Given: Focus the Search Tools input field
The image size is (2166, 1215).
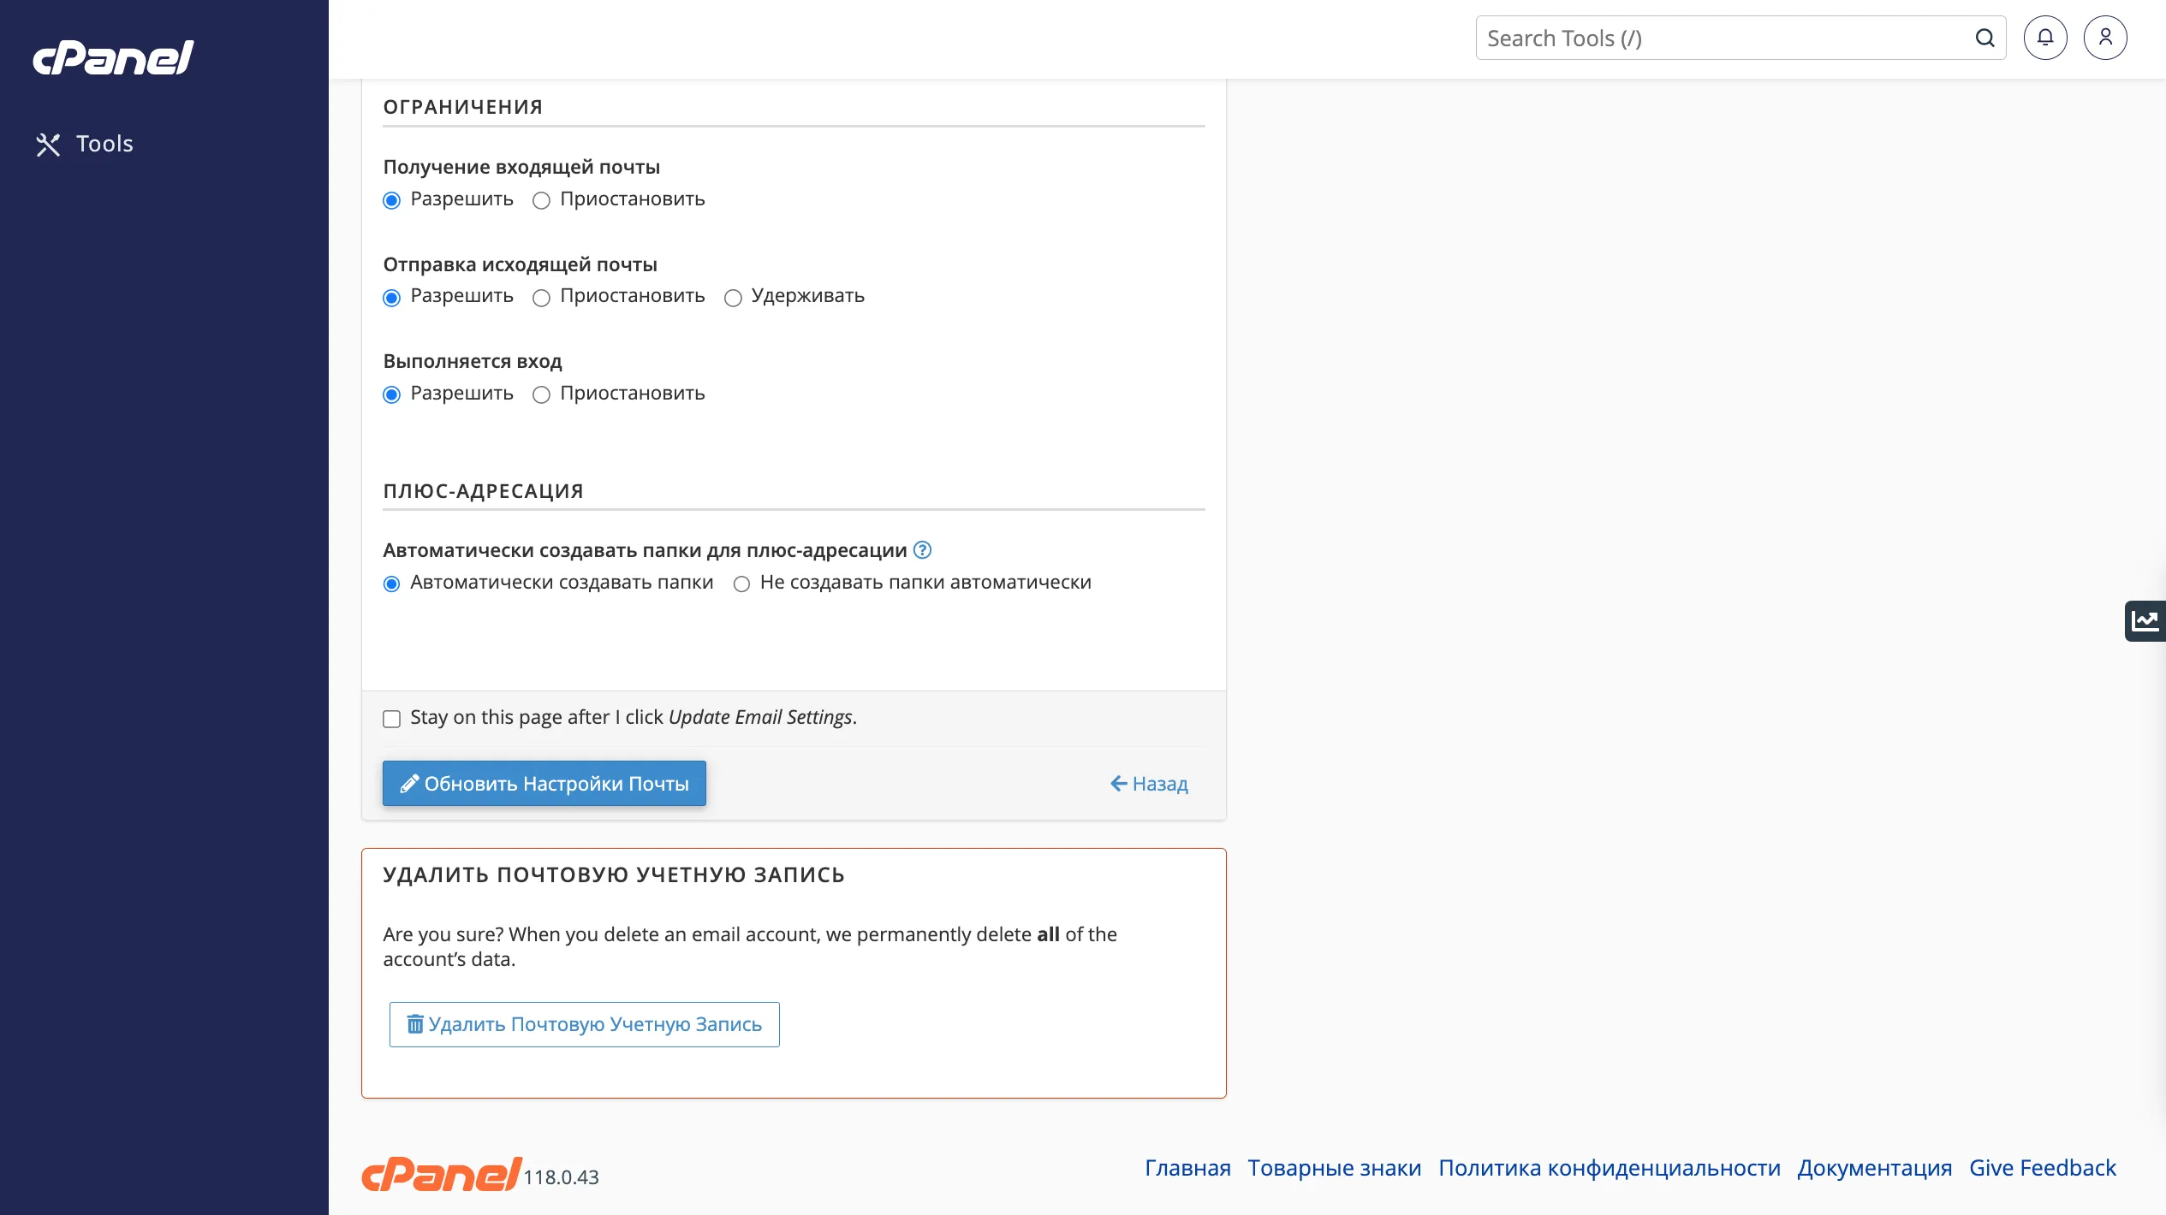Looking at the screenshot, I should coord(1721,39).
